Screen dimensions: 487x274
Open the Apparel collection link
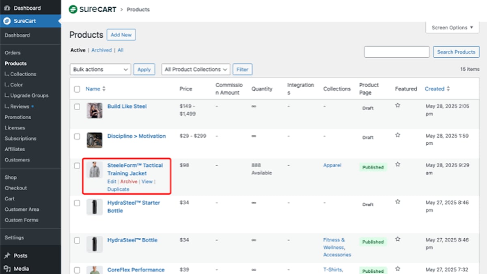[332, 165]
